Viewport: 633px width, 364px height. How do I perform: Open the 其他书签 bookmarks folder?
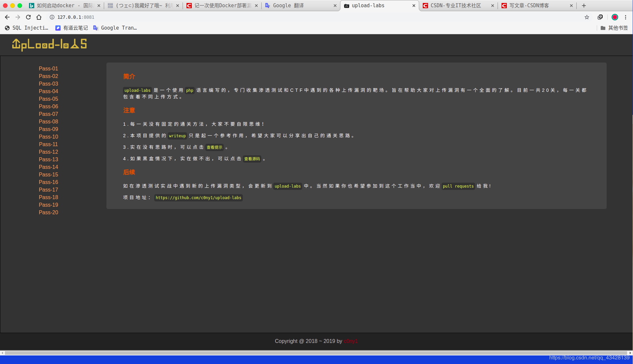click(x=614, y=28)
